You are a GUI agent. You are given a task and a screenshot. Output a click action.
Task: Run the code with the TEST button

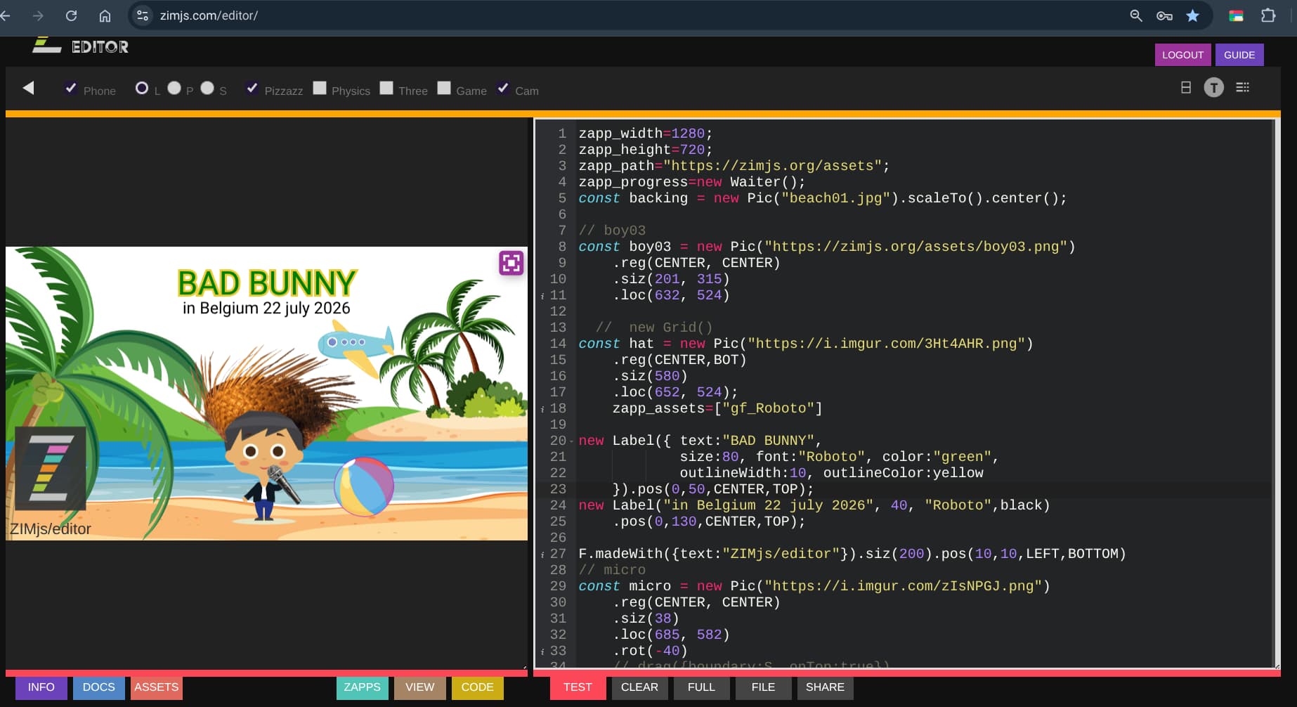(578, 687)
